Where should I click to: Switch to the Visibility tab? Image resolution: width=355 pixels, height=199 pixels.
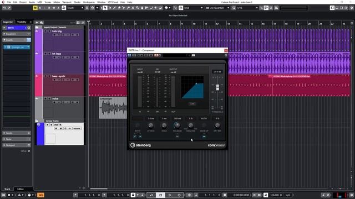(x=22, y=22)
